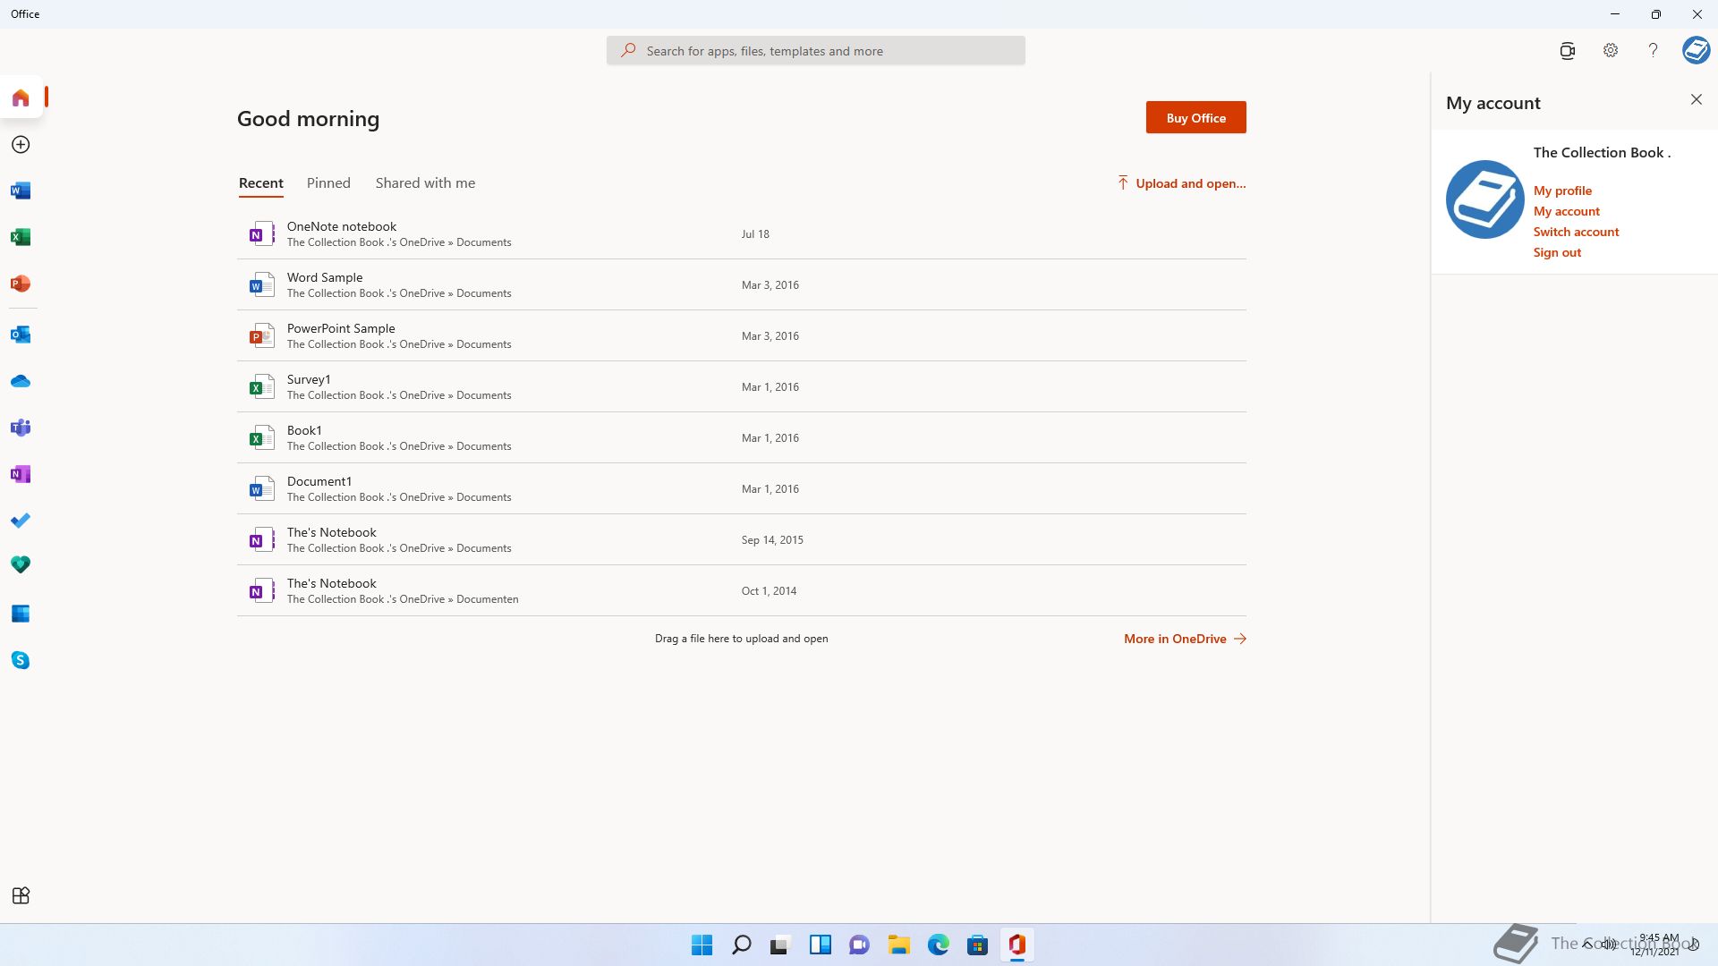
Task: Open OneDrive from the sidebar
Action: tap(21, 381)
